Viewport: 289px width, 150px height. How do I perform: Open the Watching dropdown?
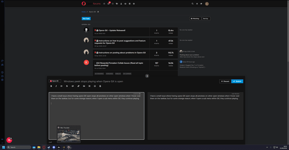195,19
